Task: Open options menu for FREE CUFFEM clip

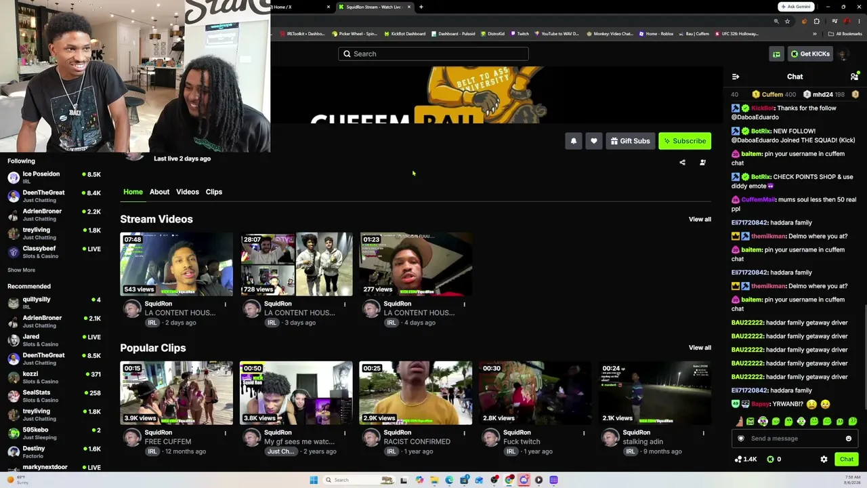Action: [x=226, y=433]
